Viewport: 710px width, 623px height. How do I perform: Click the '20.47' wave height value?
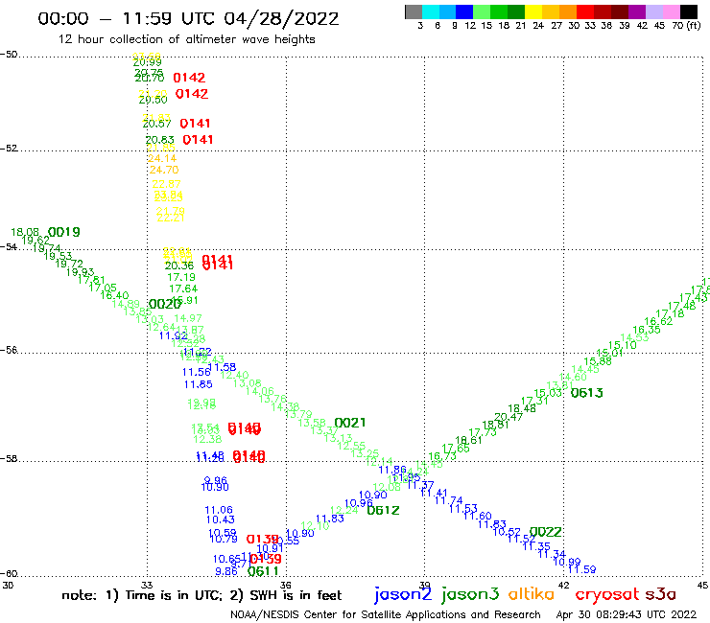[509, 417]
